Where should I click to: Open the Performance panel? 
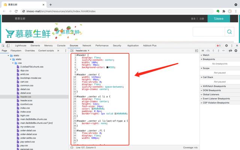tap(102, 46)
